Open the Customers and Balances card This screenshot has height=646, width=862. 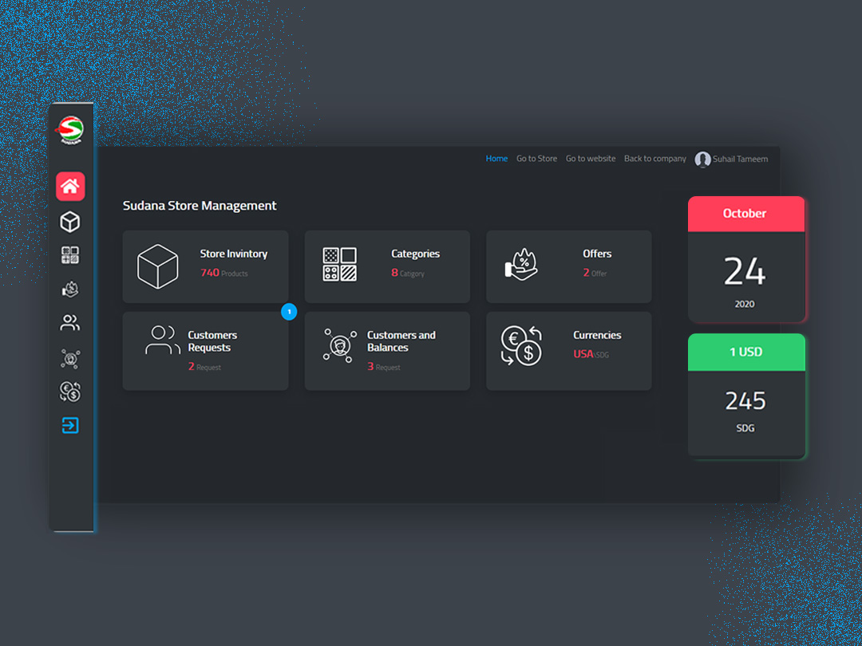coord(387,351)
